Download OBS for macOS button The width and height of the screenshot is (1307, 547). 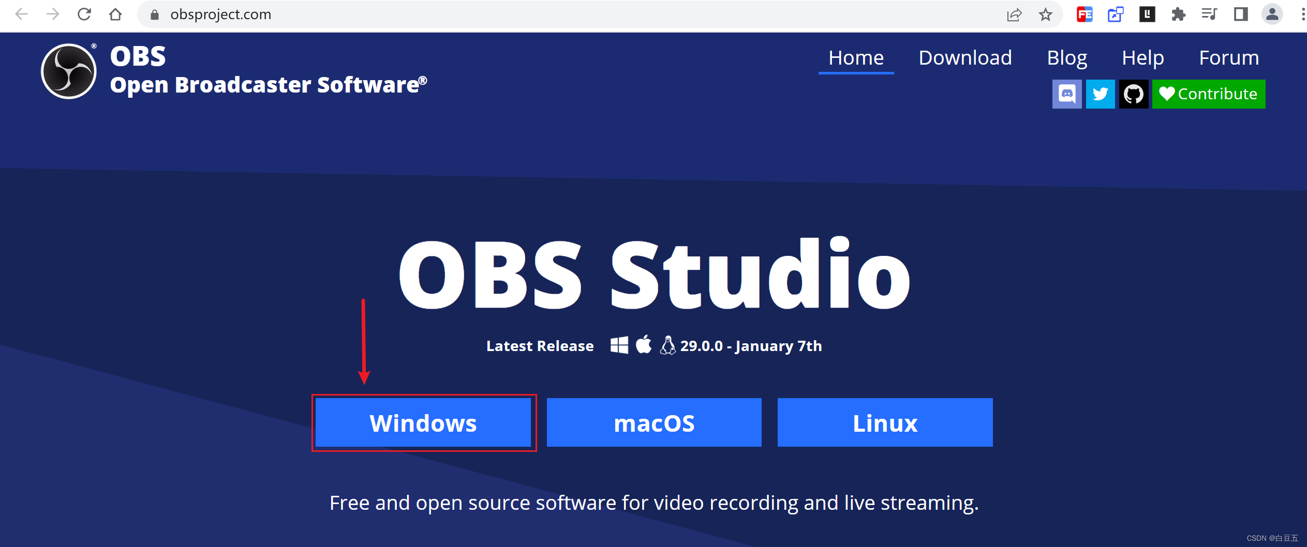pyautogui.click(x=654, y=422)
